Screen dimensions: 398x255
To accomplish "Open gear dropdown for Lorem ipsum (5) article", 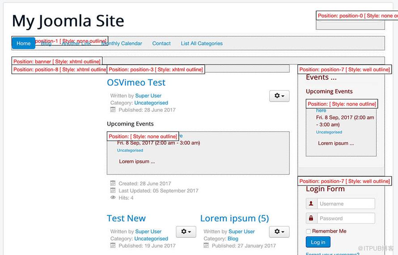I will click(279, 231).
